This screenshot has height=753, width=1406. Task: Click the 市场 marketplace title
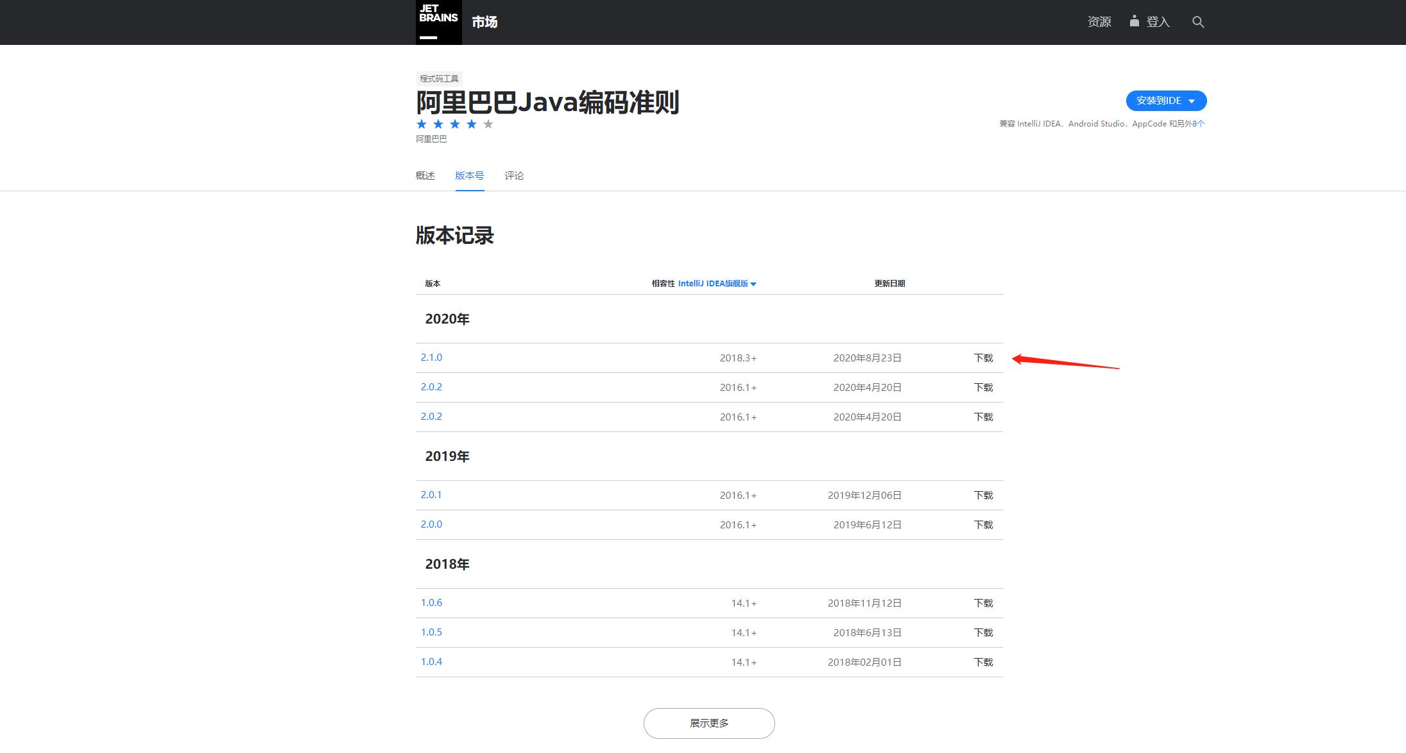click(484, 22)
